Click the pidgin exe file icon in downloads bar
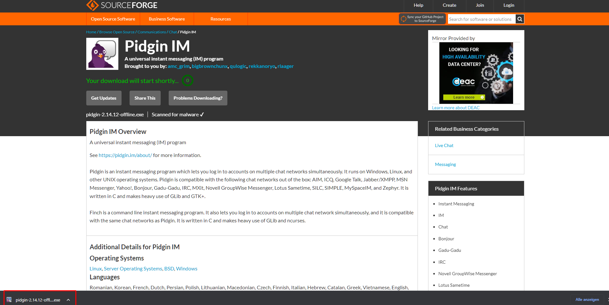The image size is (609, 305). point(9,300)
